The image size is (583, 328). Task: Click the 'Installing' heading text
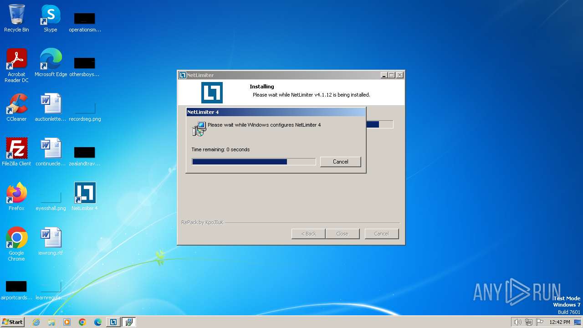coord(262,87)
